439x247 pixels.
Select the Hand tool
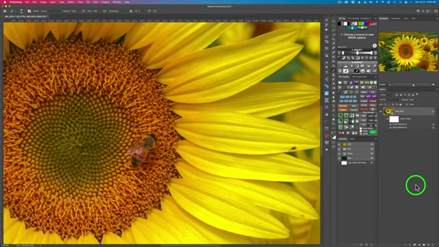pyautogui.click(x=333, y=119)
